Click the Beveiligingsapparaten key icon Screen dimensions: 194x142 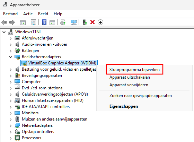(17, 76)
